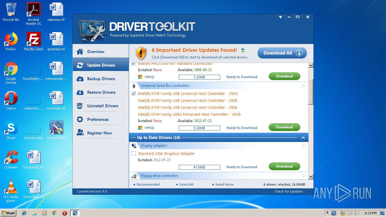This screenshot has width=386, height=217.
Task: Select the DriverToolkit desktop shortcut
Action: [56, 130]
